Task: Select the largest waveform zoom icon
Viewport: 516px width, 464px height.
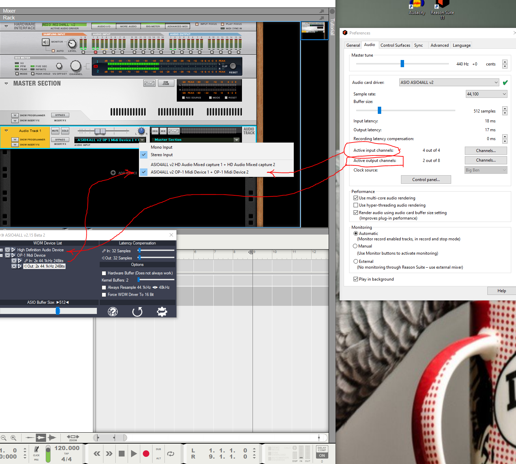Action: tap(52, 437)
